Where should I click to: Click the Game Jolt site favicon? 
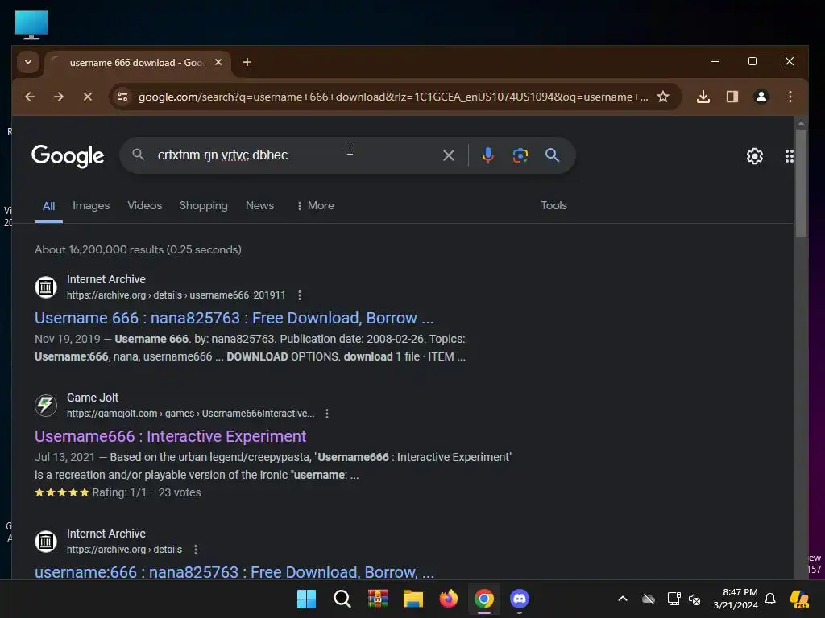click(x=46, y=406)
